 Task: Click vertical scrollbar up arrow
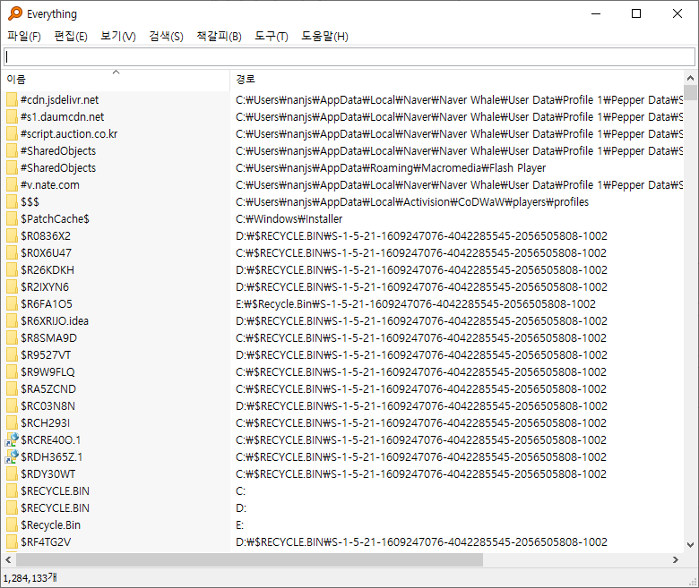pyautogui.click(x=690, y=78)
